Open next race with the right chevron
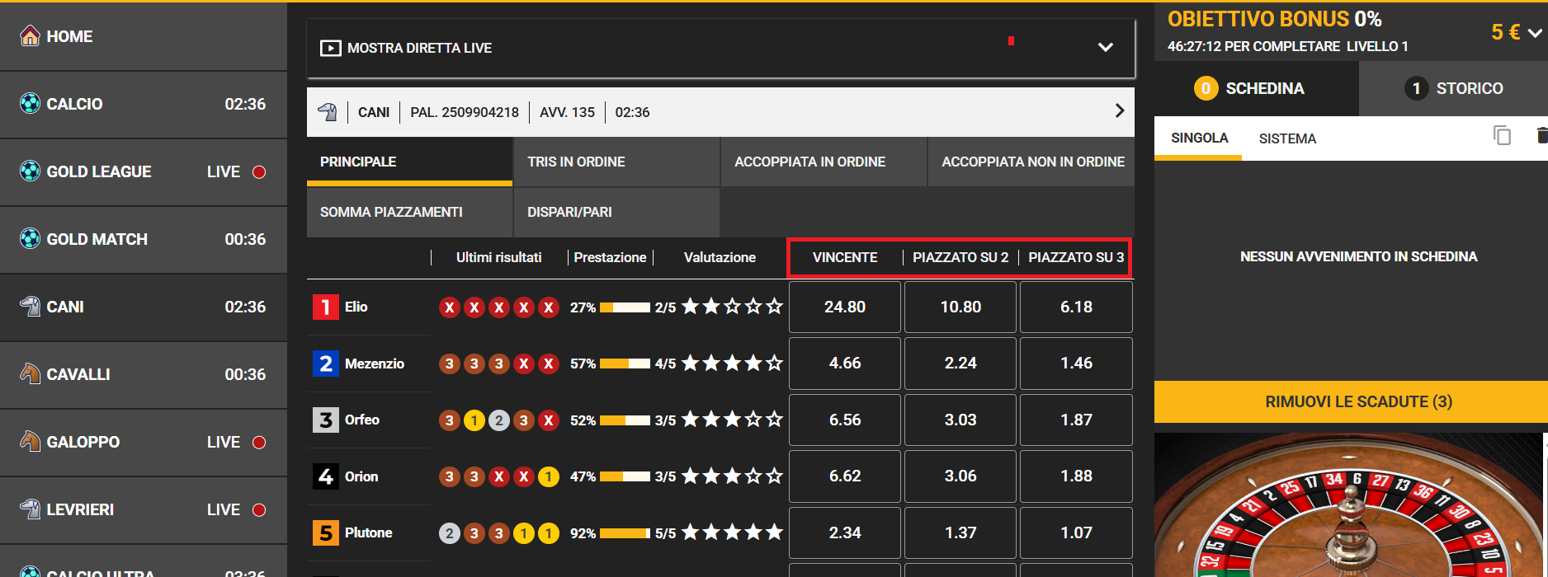 1120,110
